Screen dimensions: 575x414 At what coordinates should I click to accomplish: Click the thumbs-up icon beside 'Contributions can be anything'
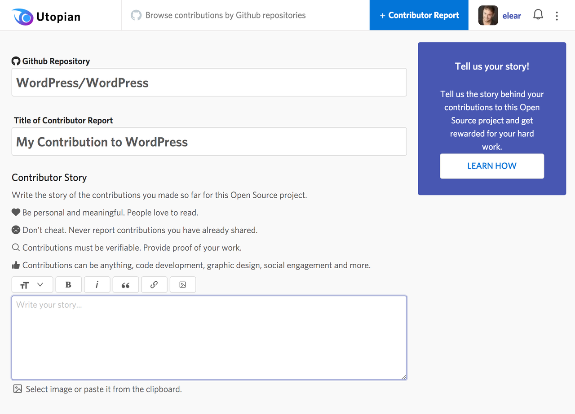[x=16, y=265]
